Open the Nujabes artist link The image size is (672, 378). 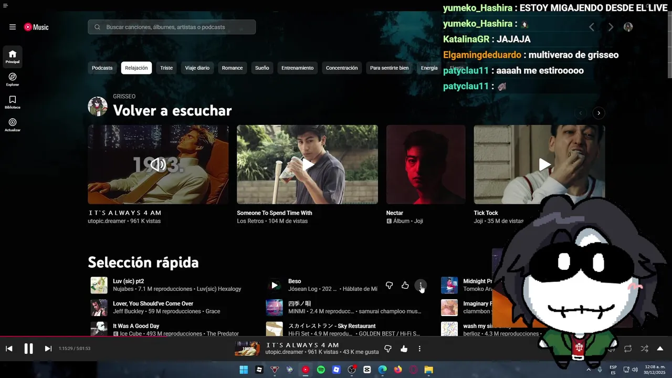point(124,289)
